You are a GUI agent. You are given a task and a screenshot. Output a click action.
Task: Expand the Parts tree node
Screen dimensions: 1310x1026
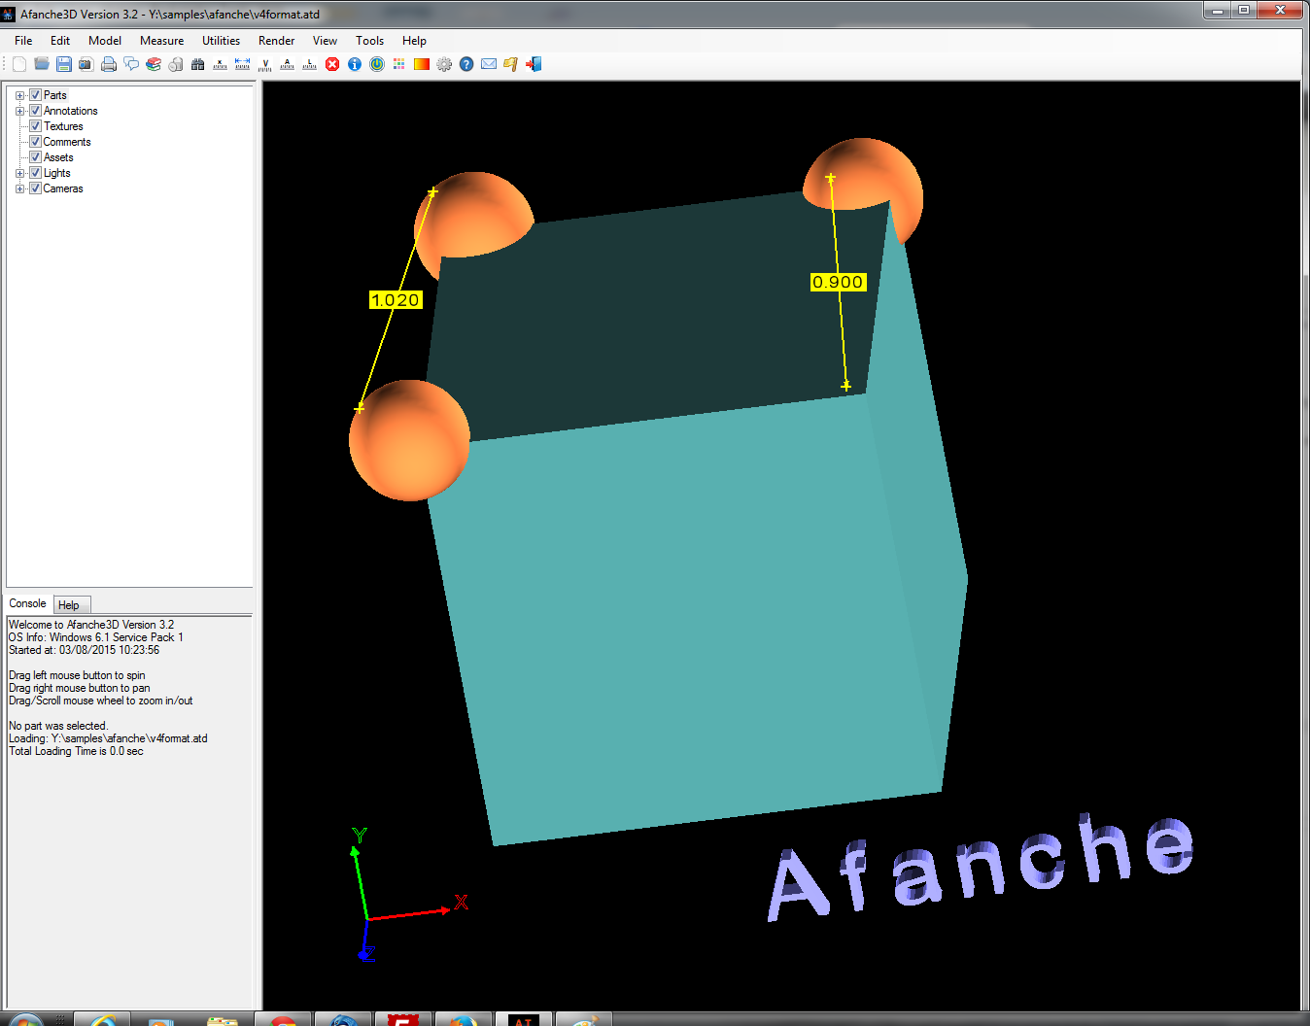[x=19, y=95]
